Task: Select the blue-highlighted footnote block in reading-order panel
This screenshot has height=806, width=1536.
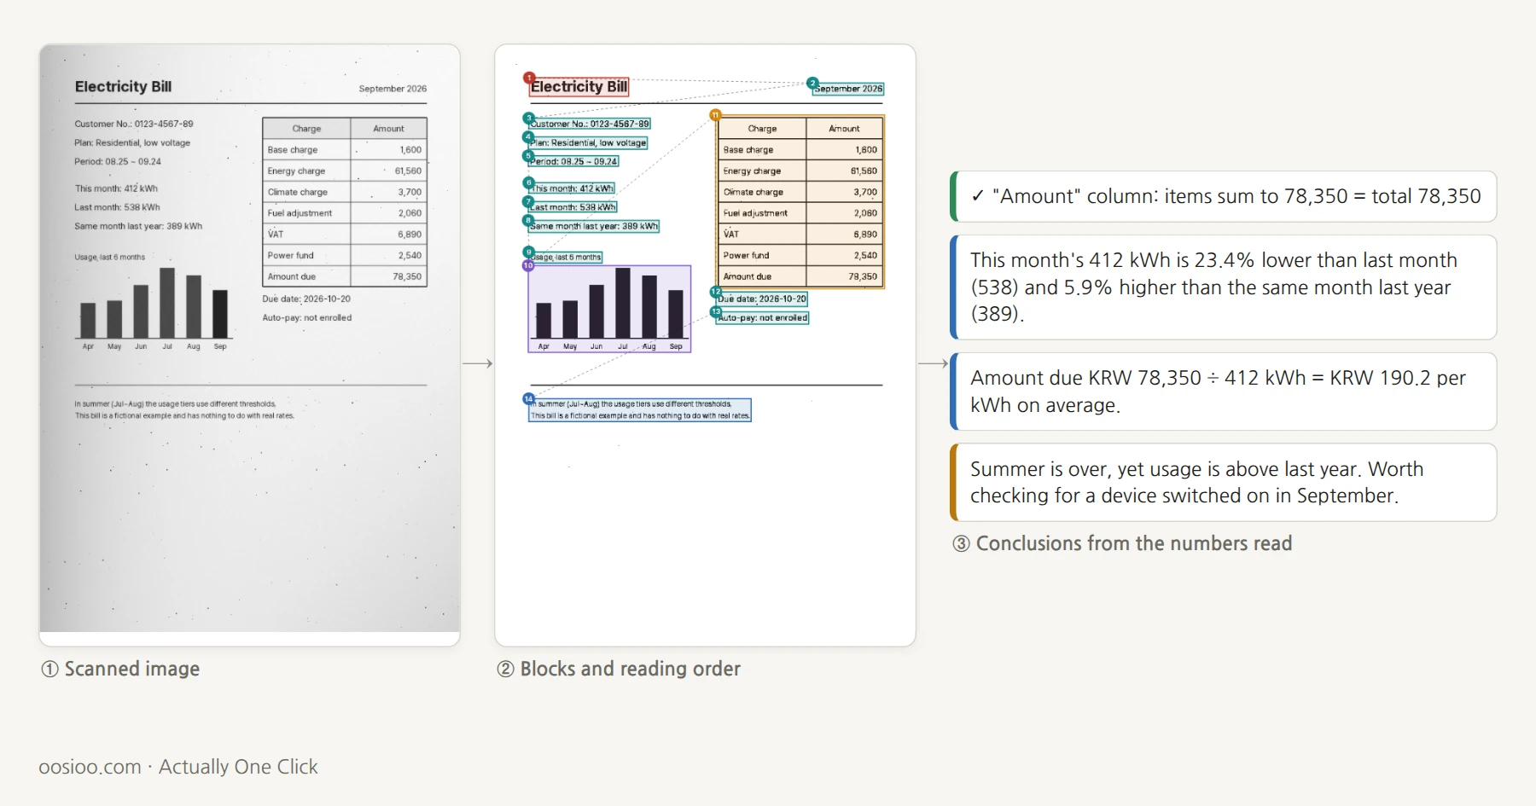Action: pyautogui.click(x=640, y=410)
